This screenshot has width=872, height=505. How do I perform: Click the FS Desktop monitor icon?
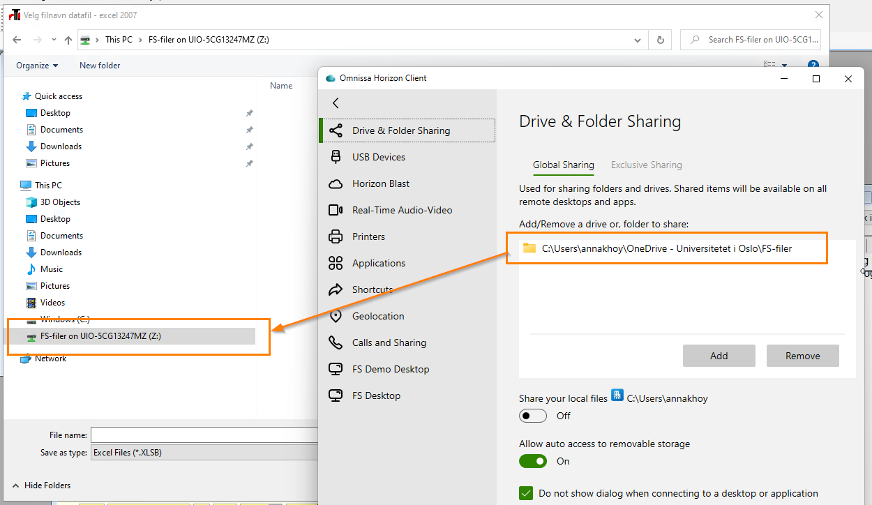tap(336, 395)
